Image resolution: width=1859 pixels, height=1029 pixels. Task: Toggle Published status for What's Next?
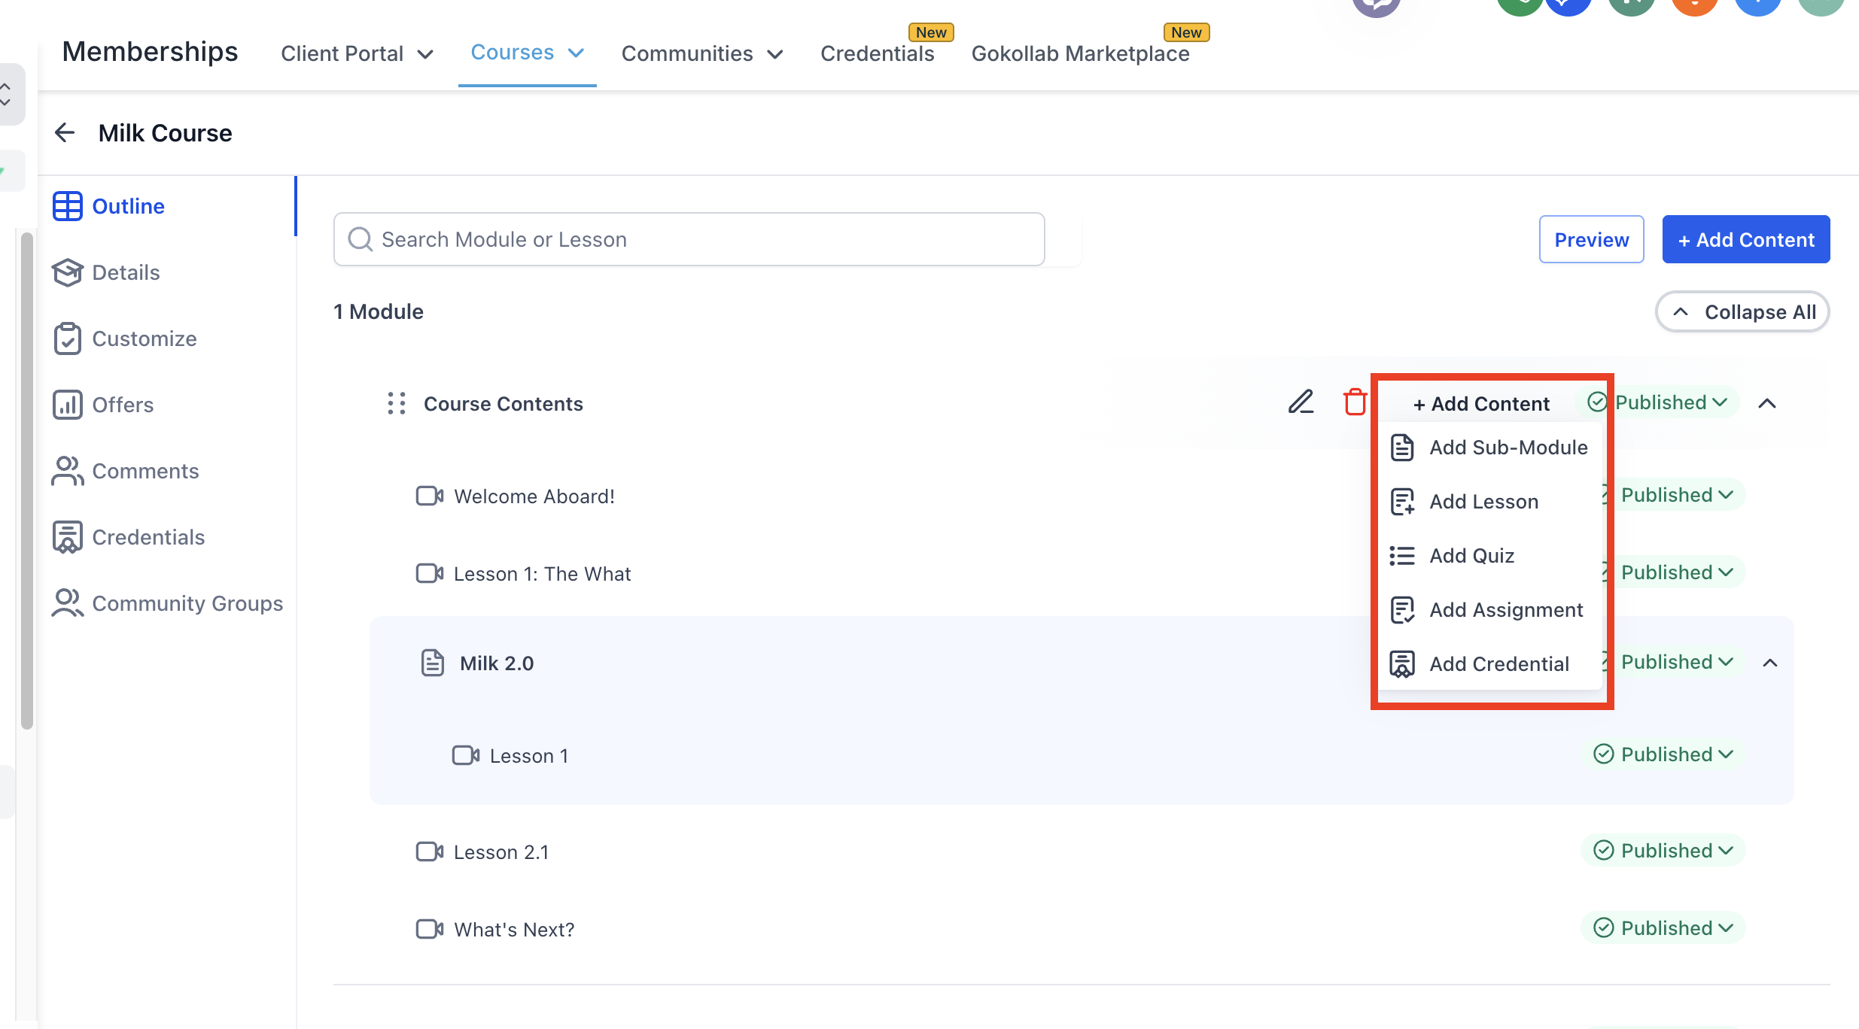[1663, 928]
